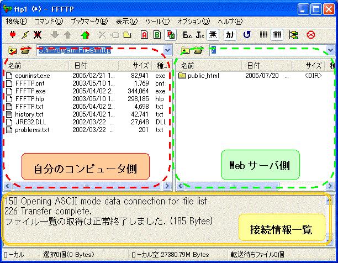Toggle automatic transfer mode icon
338x263 pixels.
tap(170, 35)
